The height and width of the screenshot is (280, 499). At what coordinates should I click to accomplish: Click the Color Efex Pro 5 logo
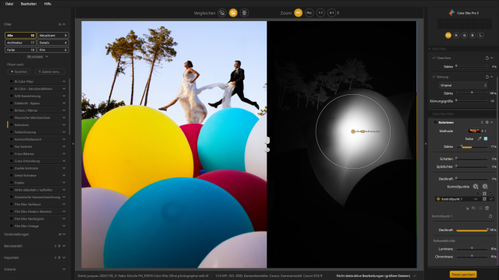coord(451,12)
